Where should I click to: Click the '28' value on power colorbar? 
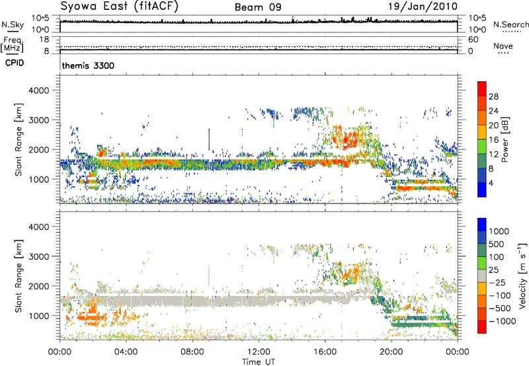(493, 96)
